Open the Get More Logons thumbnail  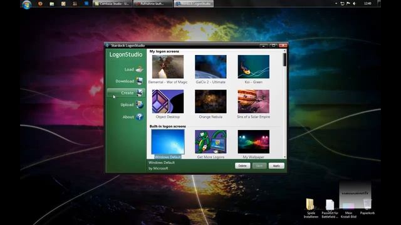coord(211,142)
